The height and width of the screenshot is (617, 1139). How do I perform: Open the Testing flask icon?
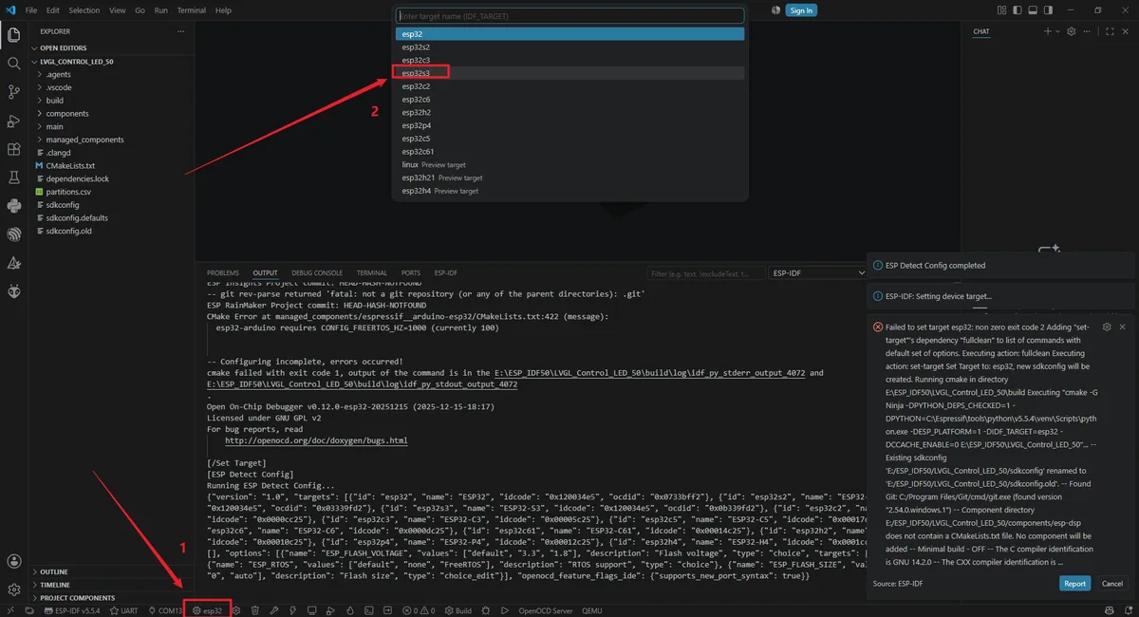click(x=14, y=178)
